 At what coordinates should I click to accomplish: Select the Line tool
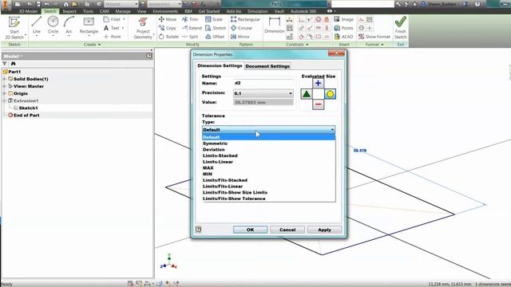pyautogui.click(x=37, y=26)
